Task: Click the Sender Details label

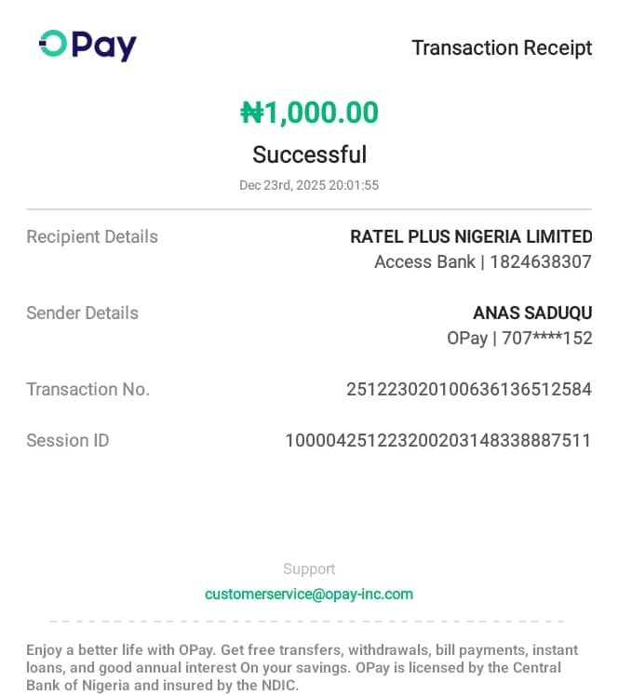Action: (x=82, y=313)
